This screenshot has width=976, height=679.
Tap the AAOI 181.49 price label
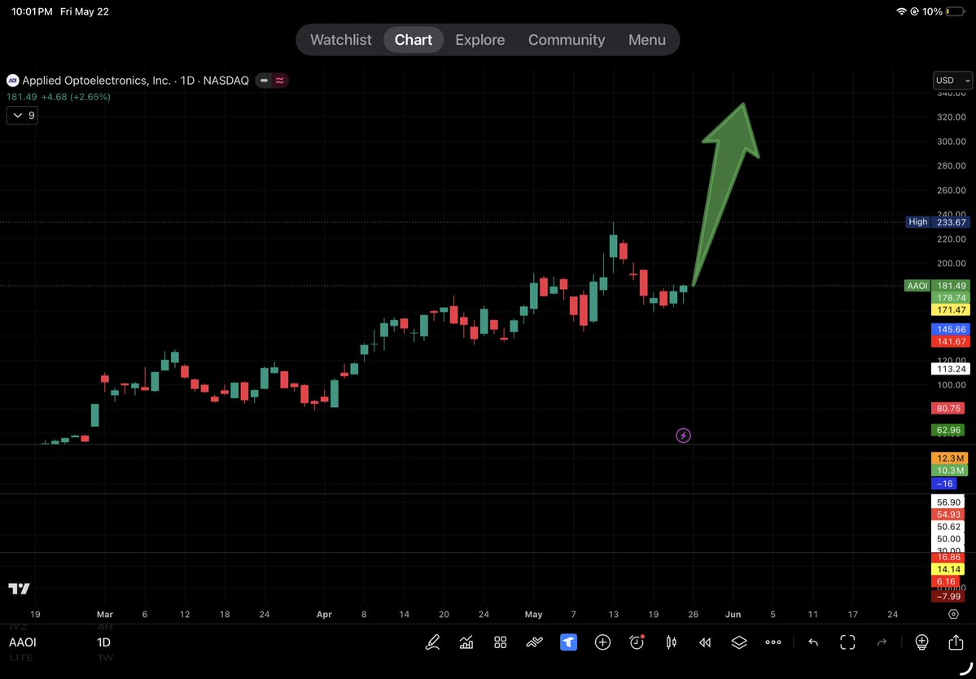[x=937, y=286]
